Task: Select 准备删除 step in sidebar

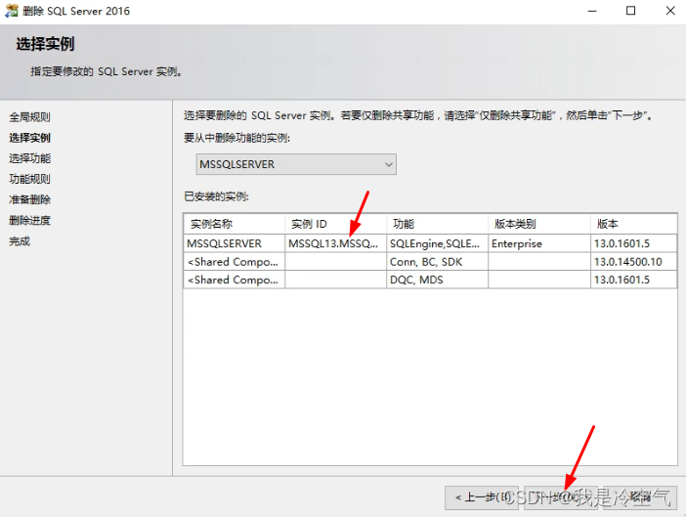Action: [29, 200]
